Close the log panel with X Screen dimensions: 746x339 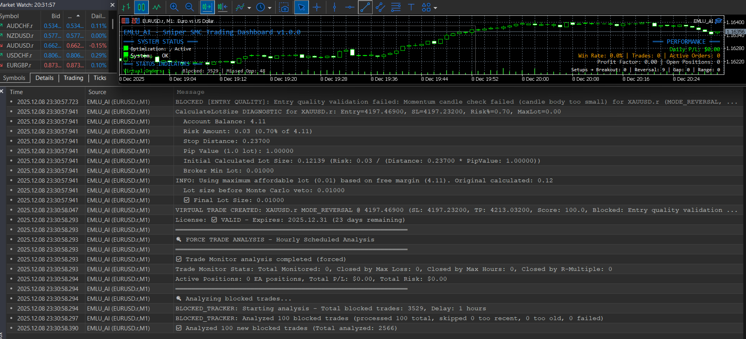click(2, 91)
